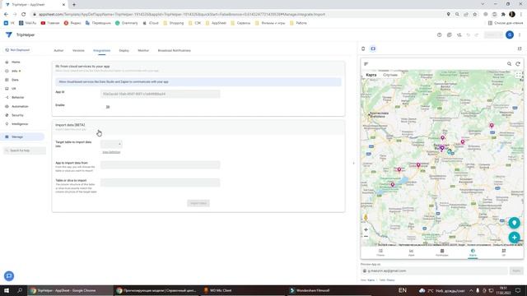Click the sync refresh icon in app preview
The width and height of the screenshot is (527, 296).
coord(518,64)
